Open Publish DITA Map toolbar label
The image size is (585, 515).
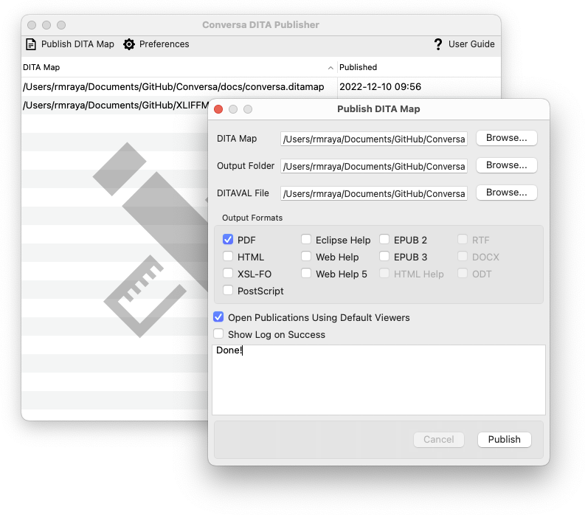coord(77,44)
